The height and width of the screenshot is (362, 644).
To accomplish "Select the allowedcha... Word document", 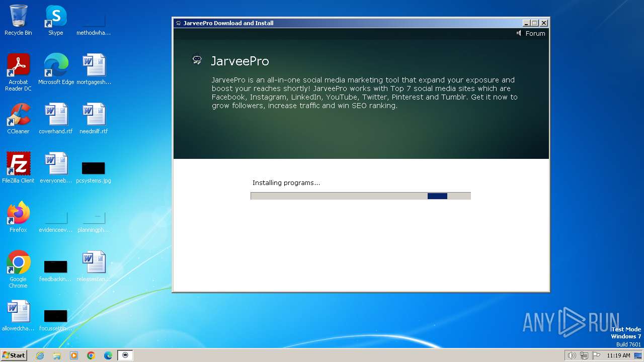I will (18, 316).
